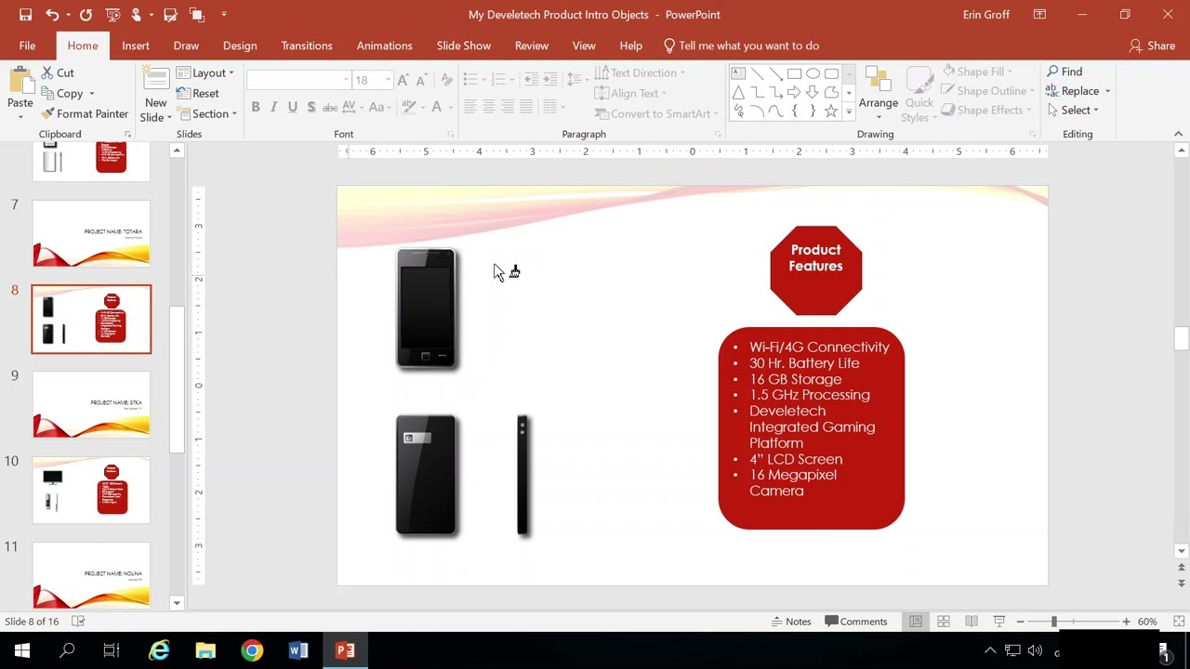Click the red Product Features octagon
The height and width of the screenshot is (669, 1190).
(815, 270)
